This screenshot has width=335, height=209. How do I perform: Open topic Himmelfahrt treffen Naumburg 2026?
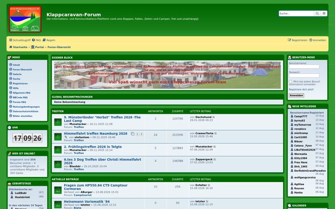point(95,133)
